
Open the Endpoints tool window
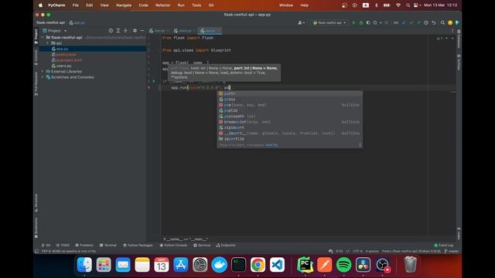[x=226, y=246]
